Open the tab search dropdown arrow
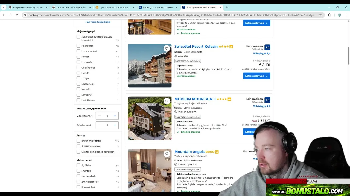Viewport: 350px width, 196px height. pyautogui.click(x=4, y=7)
